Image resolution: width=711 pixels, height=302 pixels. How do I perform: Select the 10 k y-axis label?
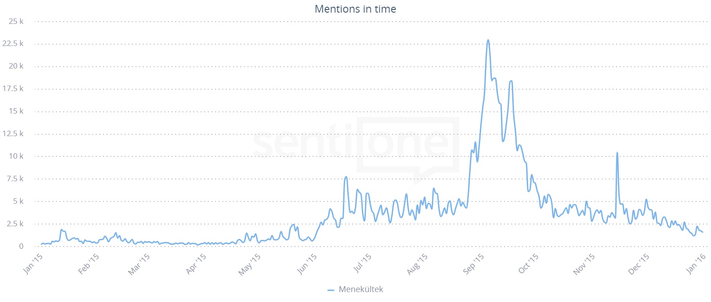coord(16,156)
